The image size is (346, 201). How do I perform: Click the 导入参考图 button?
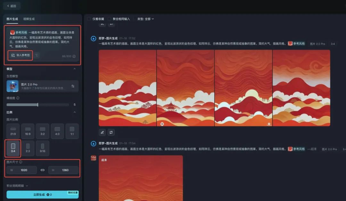point(21,55)
